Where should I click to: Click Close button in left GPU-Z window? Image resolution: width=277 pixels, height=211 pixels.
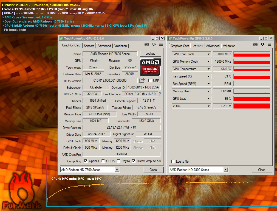153,170
